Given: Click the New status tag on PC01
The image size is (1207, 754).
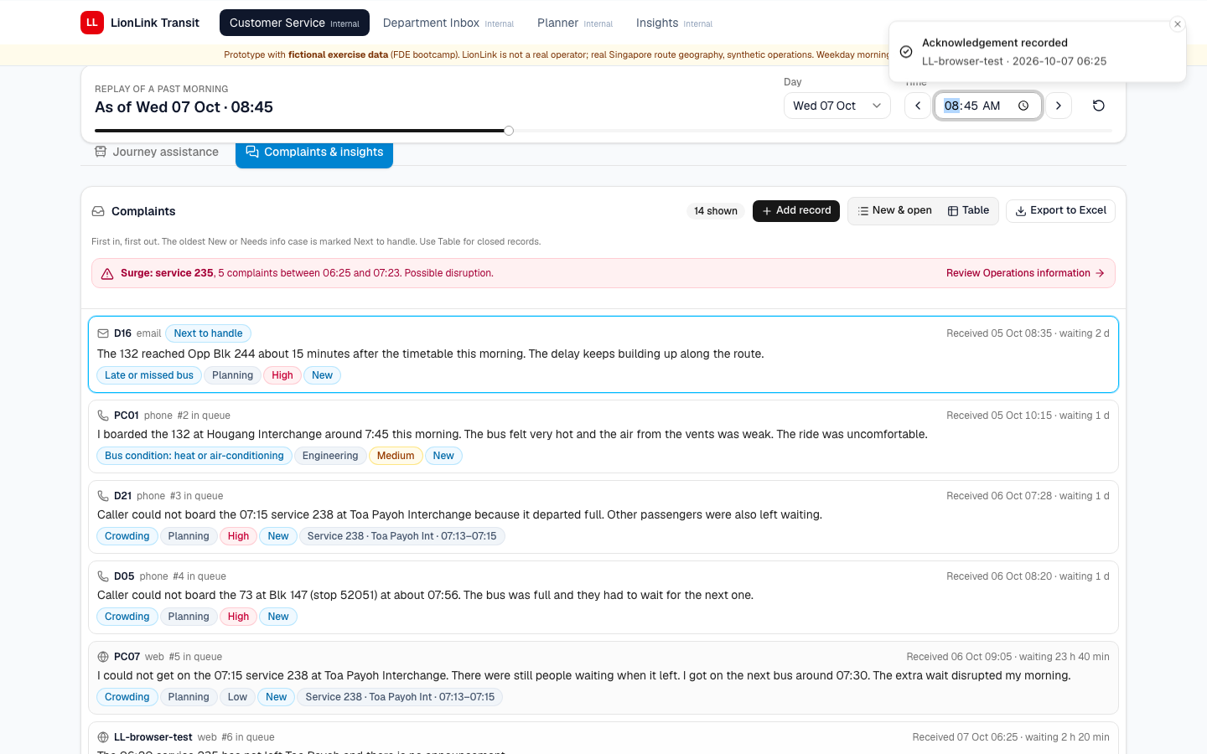Looking at the screenshot, I should coord(443,456).
